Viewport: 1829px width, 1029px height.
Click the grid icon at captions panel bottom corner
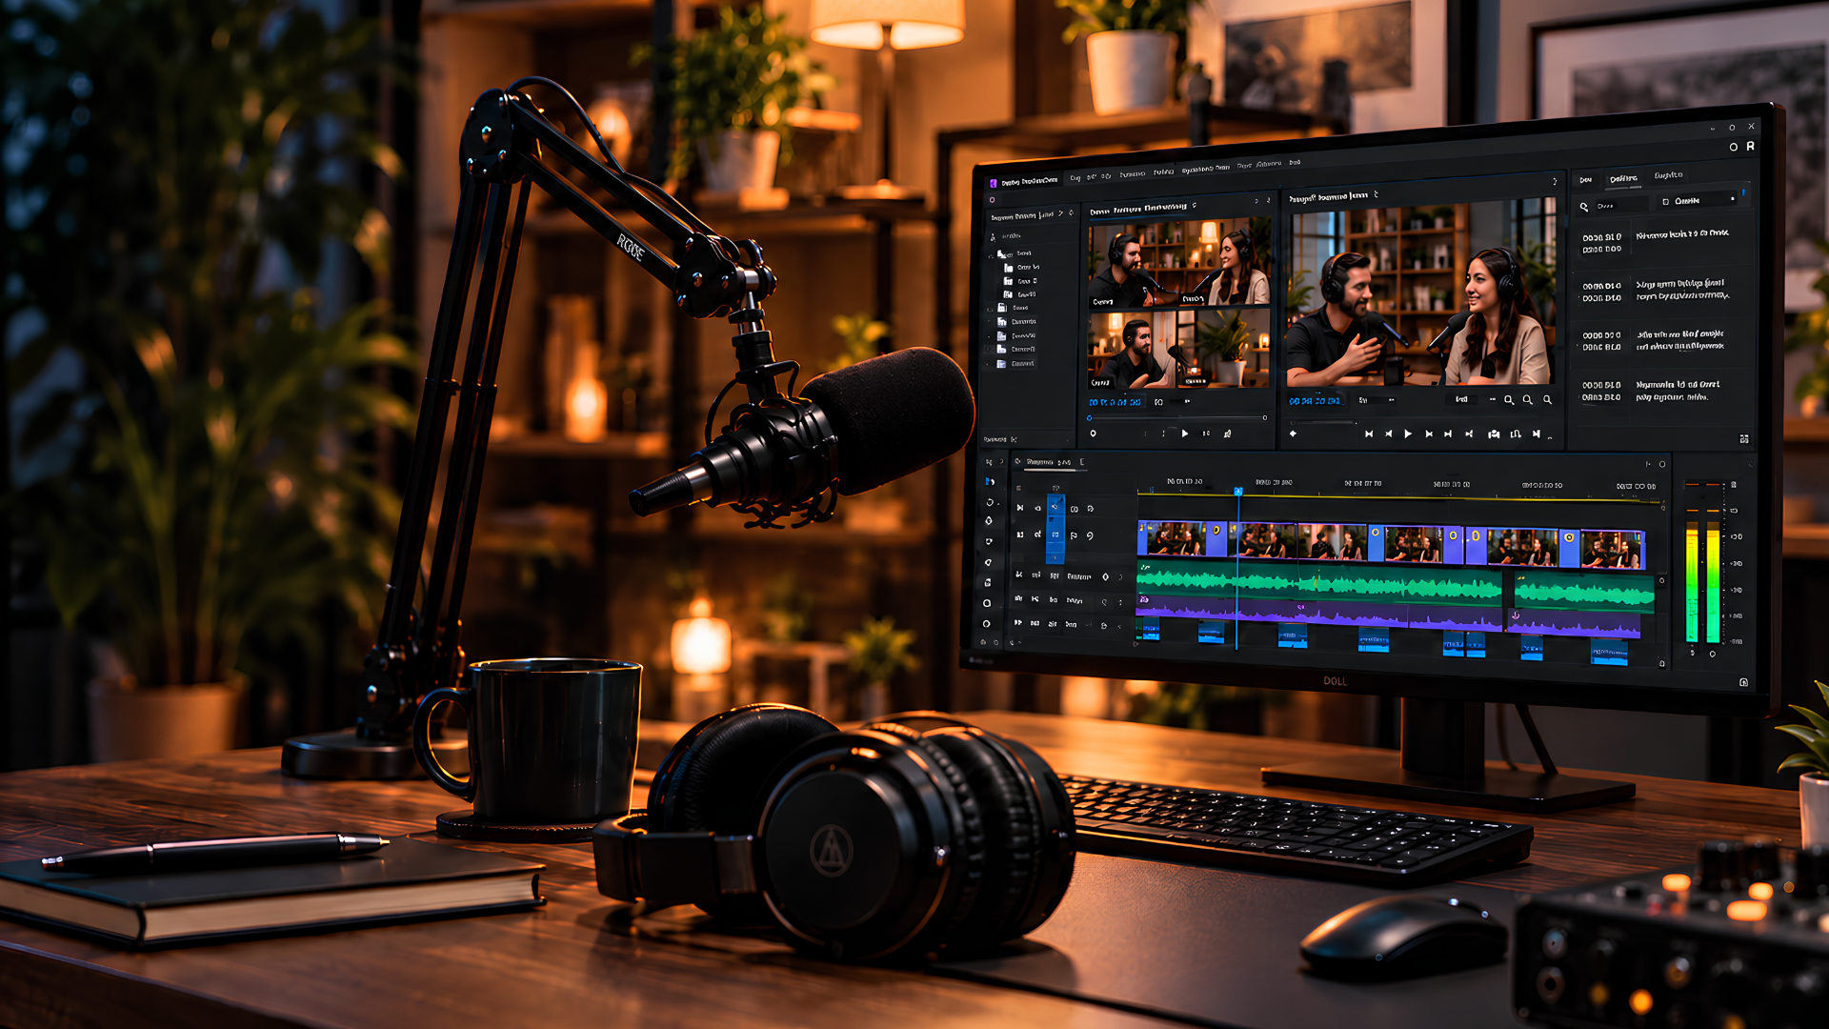(1744, 439)
